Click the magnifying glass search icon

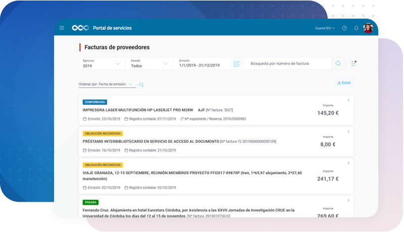coord(338,63)
